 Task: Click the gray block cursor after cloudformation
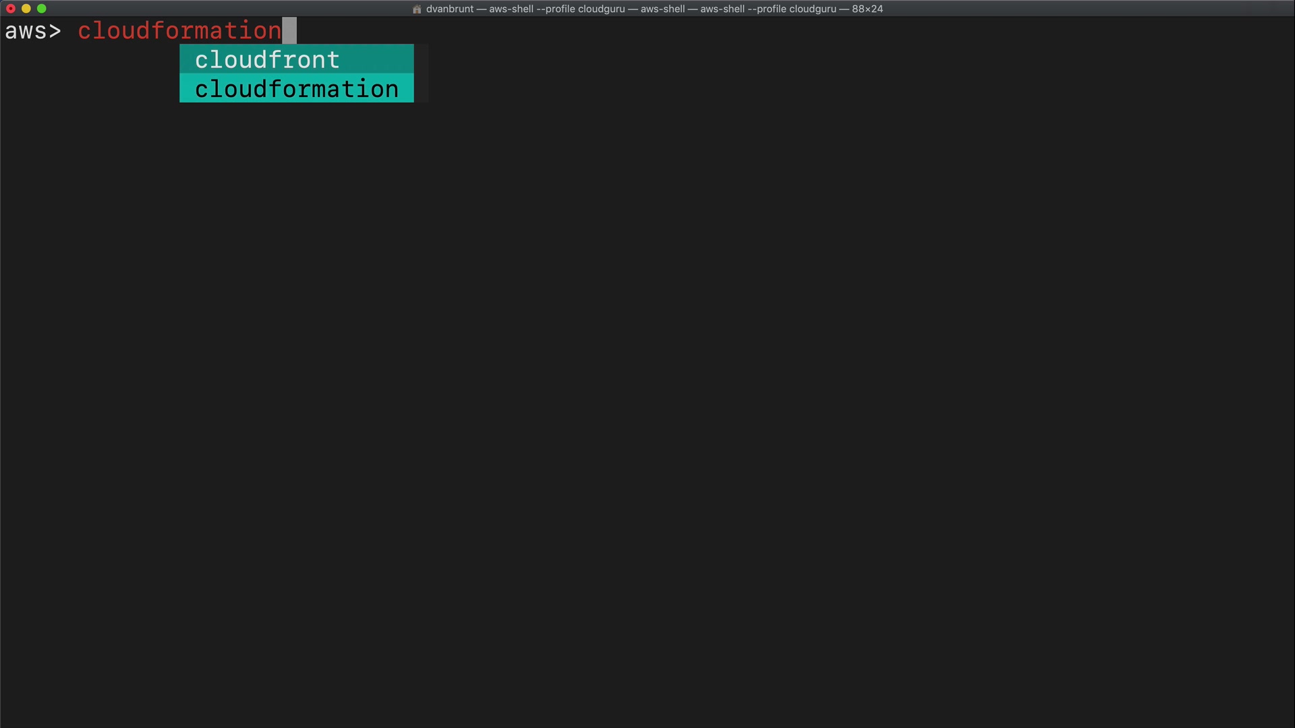tap(289, 31)
